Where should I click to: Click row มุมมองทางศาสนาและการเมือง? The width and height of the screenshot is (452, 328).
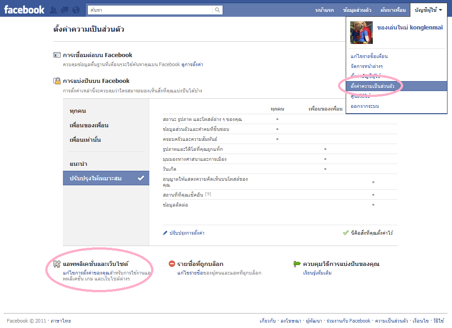[280, 159]
